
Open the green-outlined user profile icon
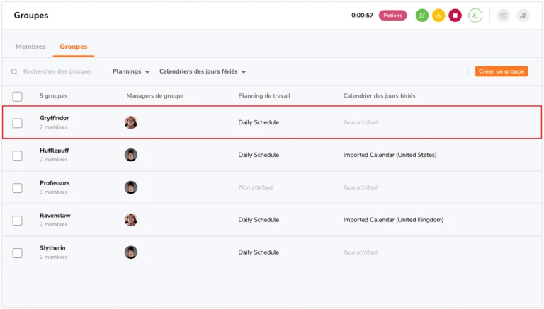(475, 16)
